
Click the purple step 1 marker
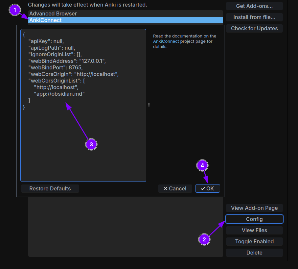click(x=15, y=10)
